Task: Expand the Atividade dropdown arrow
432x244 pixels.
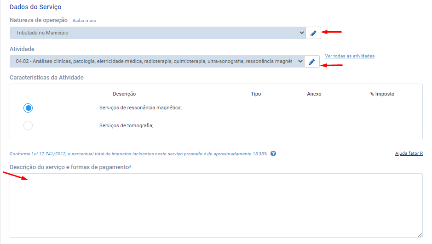Action: tap(300, 61)
